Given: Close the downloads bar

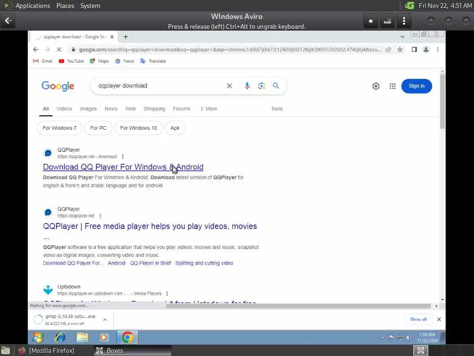Looking at the screenshot, I should [x=439, y=319].
